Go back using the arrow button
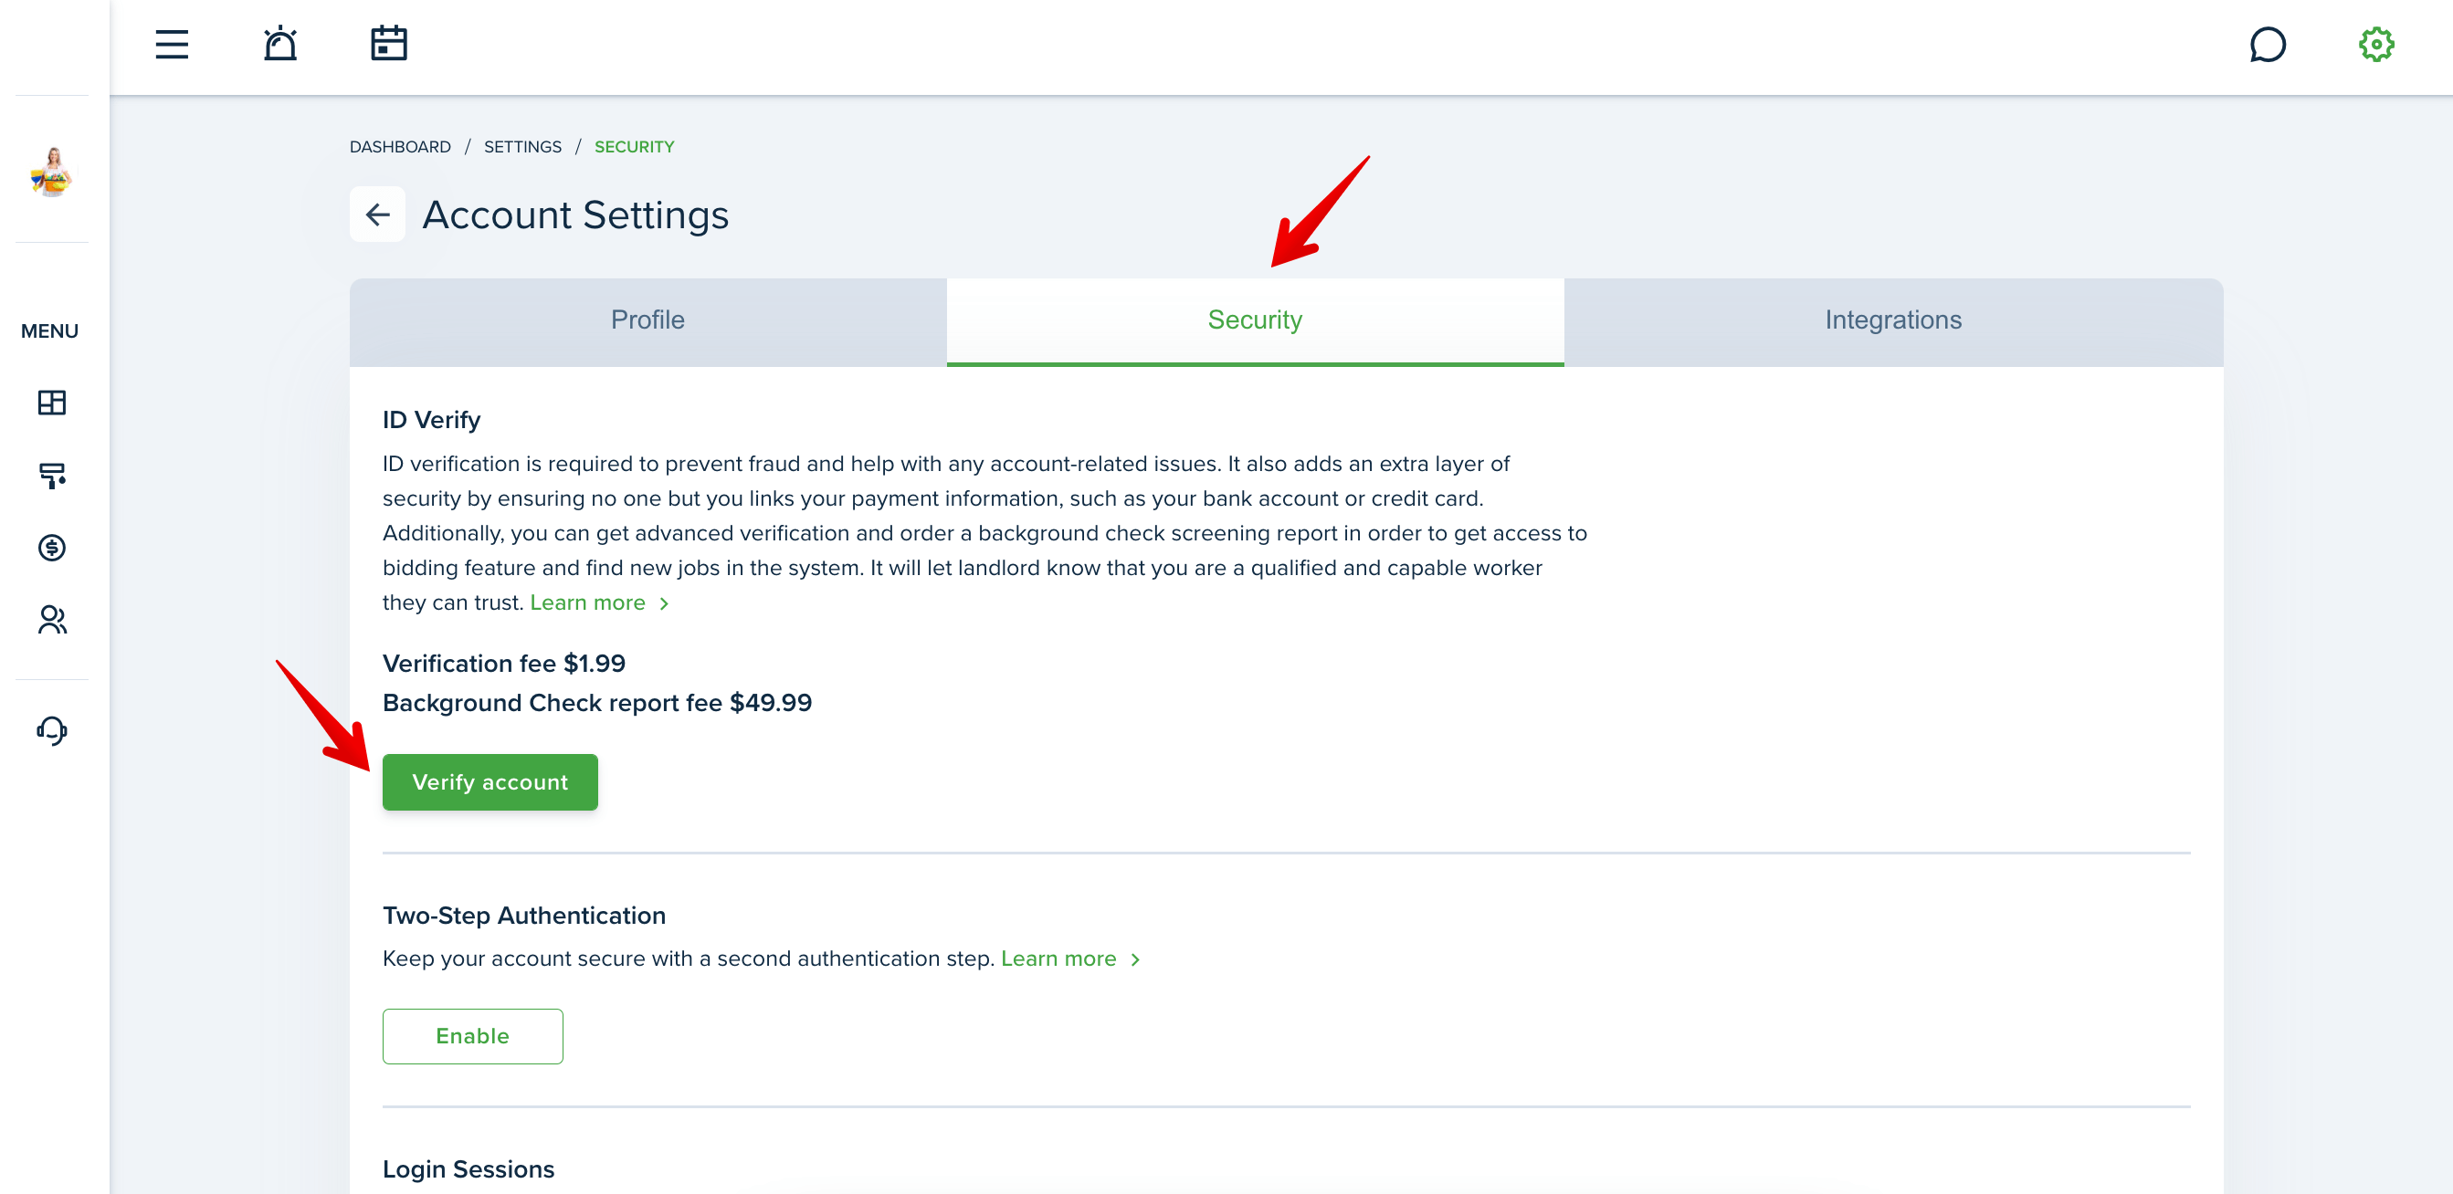Screen dimensions: 2453x1194 click(377, 215)
